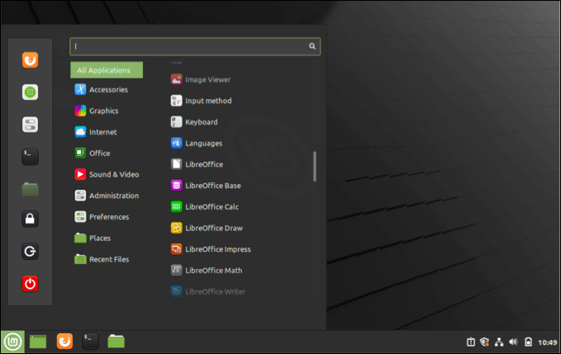Screen dimensions: 561x354
Task: Open System Settings toggle icon in favorites
Action: click(30, 125)
